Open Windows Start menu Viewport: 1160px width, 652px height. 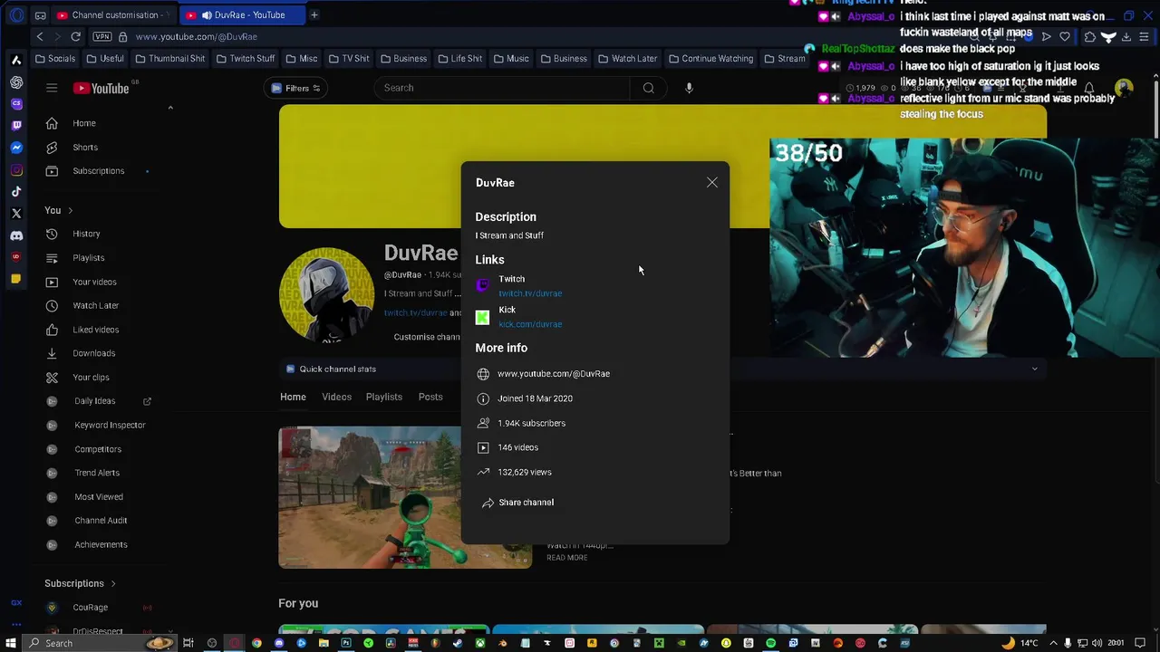12,643
